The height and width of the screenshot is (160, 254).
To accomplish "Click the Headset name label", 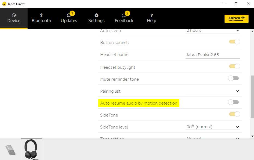I will (x=114, y=55).
